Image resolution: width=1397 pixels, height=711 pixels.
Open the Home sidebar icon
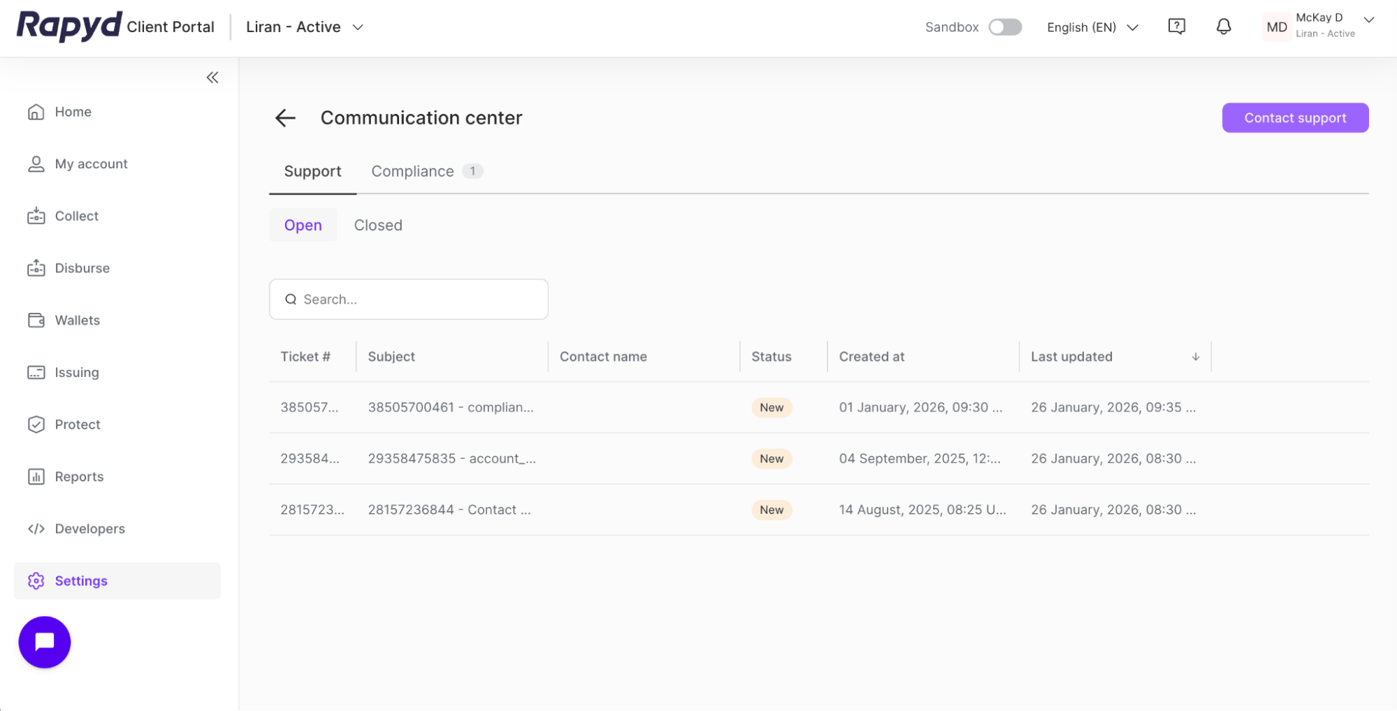click(36, 111)
